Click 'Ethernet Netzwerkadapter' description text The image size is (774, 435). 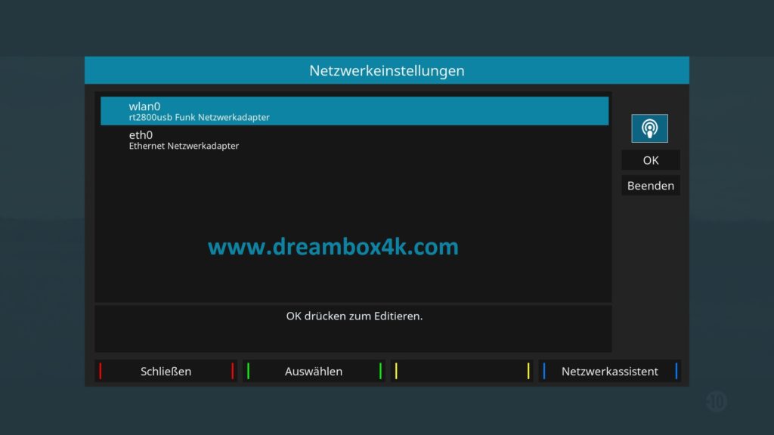tap(184, 146)
